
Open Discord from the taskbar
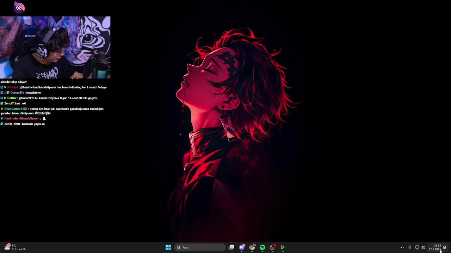242,247
